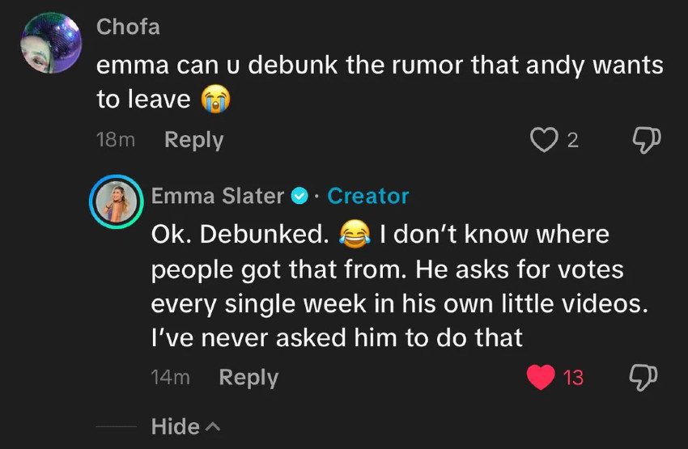Unlike Emma Slater's reply via the red heart
Screen dimensions: 688x449
541,377
